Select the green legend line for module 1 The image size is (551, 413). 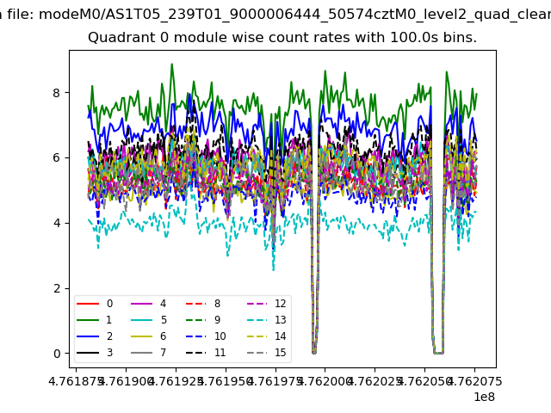[87, 320]
